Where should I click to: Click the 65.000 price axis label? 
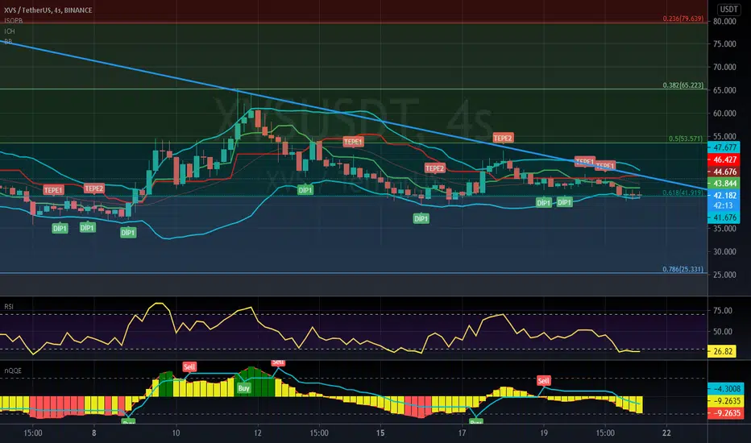[x=724, y=90]
